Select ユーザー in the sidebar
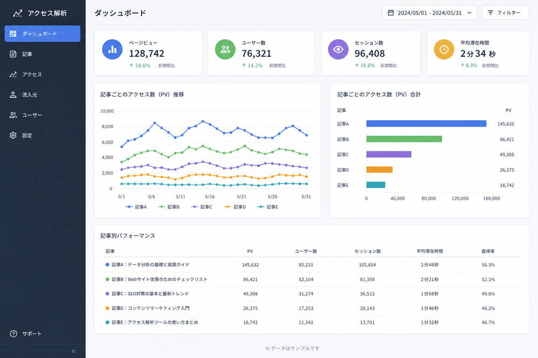Screen dimensions: 538x358 [43, 115]
